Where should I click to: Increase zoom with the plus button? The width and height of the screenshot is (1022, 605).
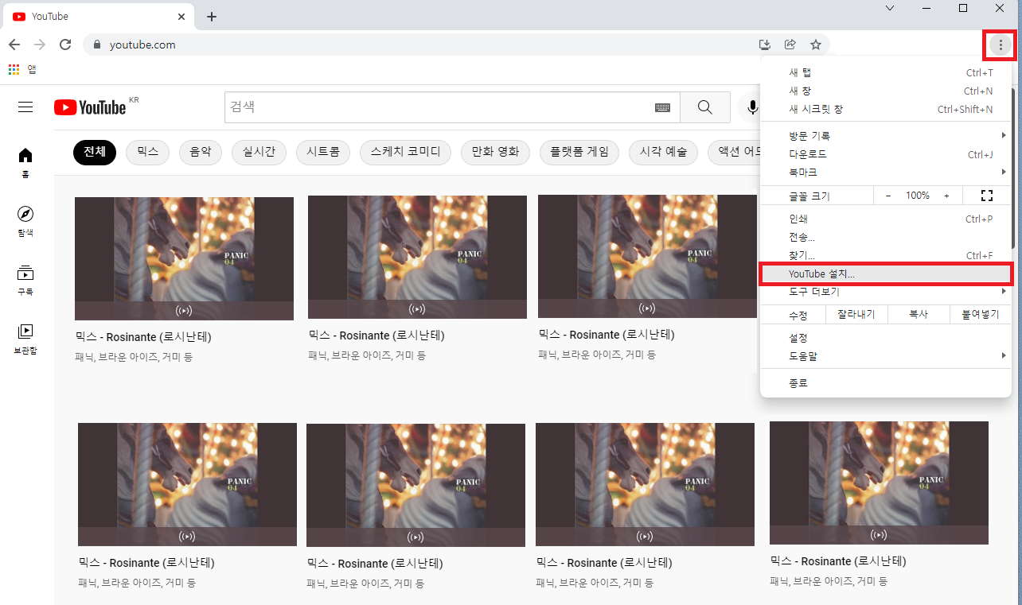pos(946,196)
